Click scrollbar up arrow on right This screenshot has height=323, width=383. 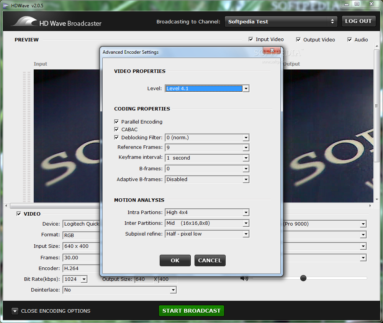click(x=376, y=46)
